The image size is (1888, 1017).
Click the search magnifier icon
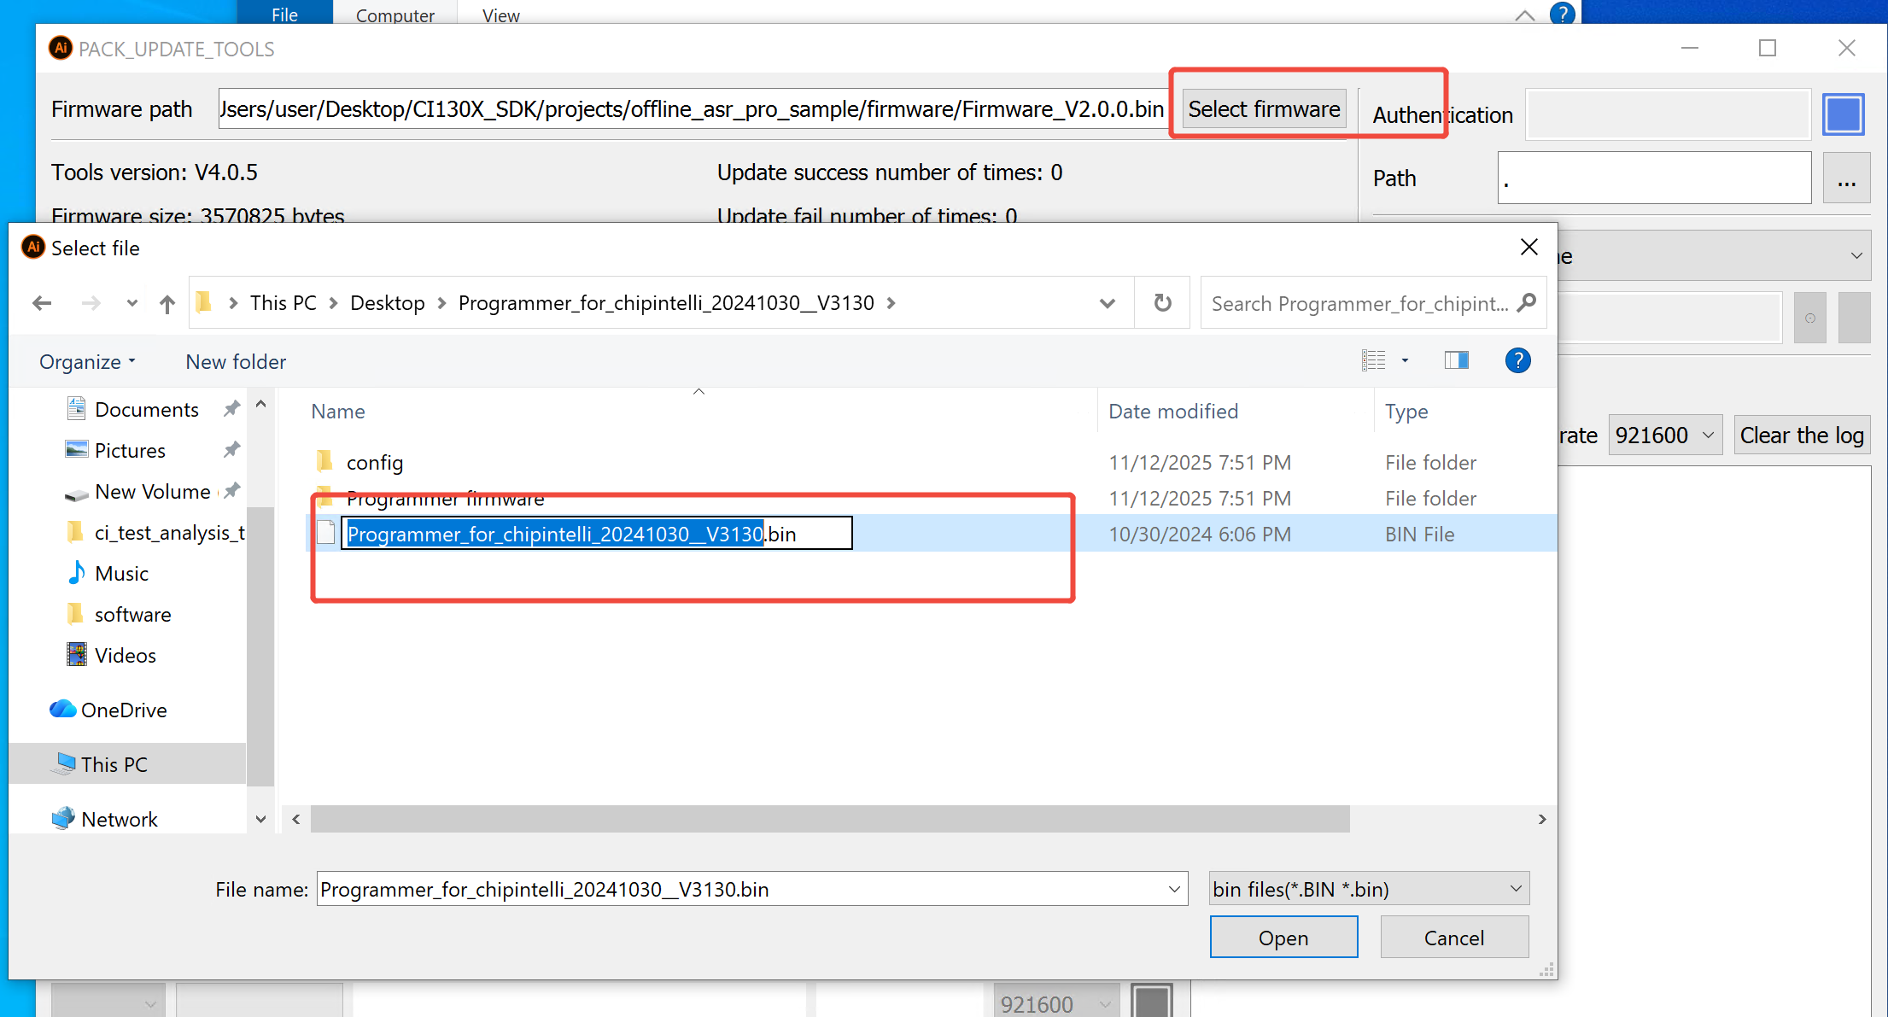[1527, 303]
